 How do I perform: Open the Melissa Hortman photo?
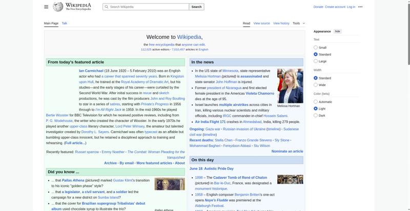pos(290,86)
